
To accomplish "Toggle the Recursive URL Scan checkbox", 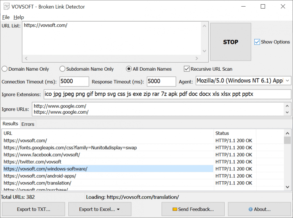I will tap(187, 69).
